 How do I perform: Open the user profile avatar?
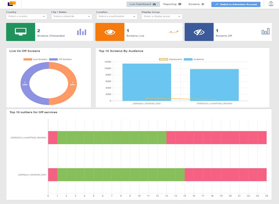(x=271, y=4)
